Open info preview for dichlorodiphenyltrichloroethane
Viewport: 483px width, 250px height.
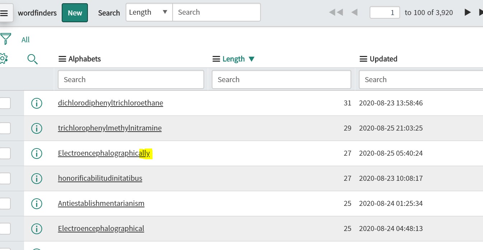tap(37, 103)
